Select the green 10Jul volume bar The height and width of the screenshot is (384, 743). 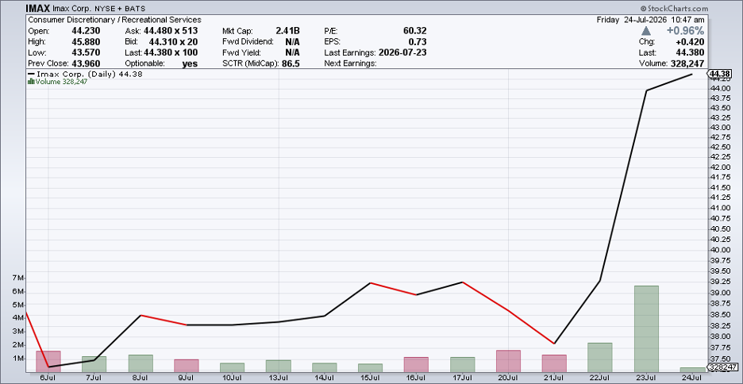[x=233, y=368]
